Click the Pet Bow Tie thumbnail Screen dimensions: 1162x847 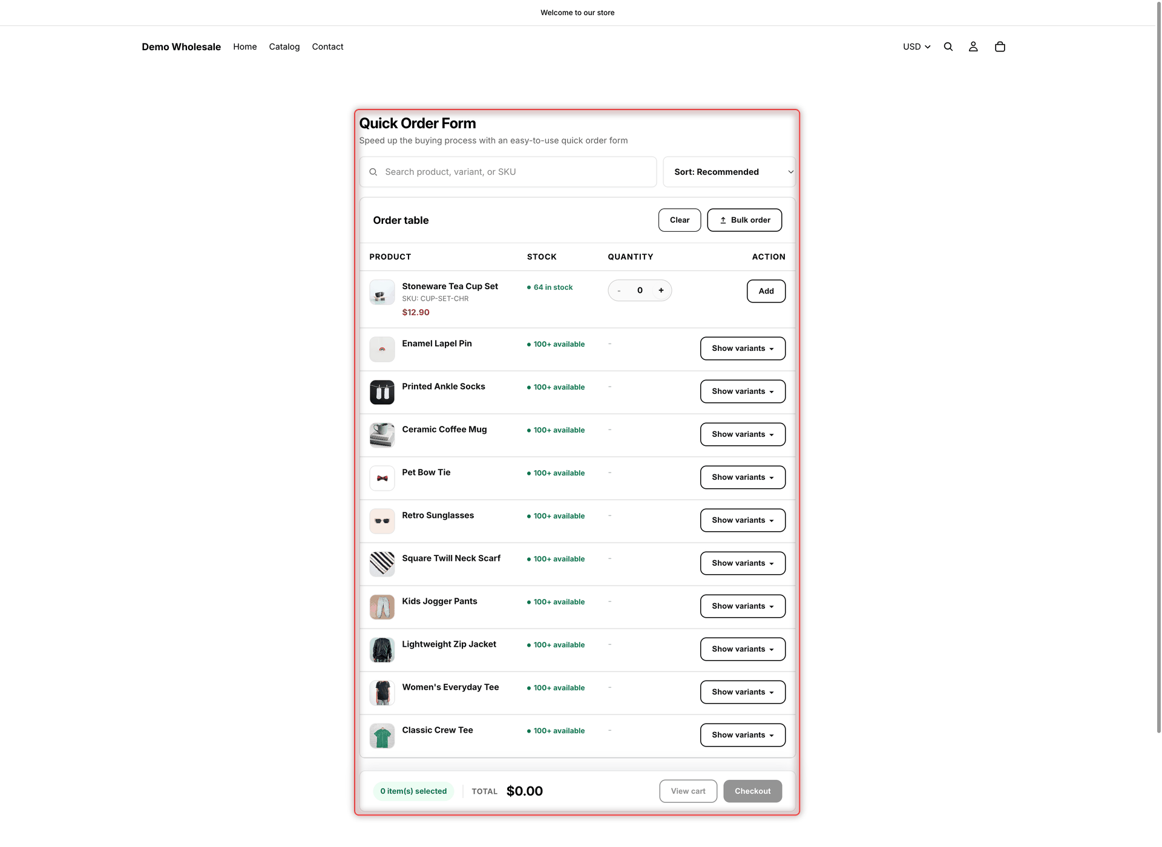click(x=382, y=478)
